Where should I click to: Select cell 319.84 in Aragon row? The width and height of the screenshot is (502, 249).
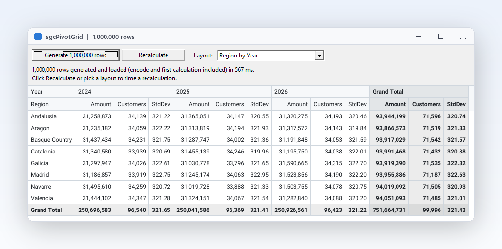tap(357, 128)
